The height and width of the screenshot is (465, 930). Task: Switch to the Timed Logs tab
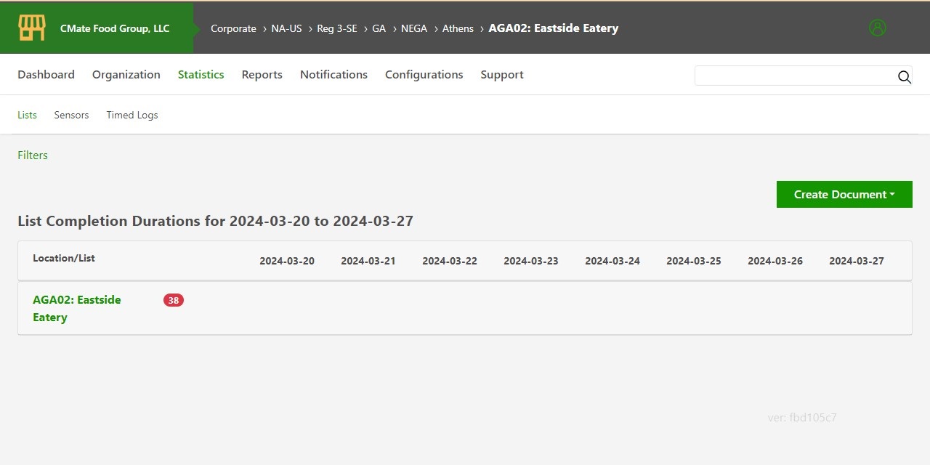(132, 115)
